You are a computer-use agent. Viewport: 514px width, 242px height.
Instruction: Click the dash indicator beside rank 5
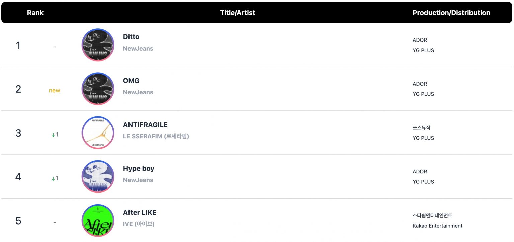55,221
